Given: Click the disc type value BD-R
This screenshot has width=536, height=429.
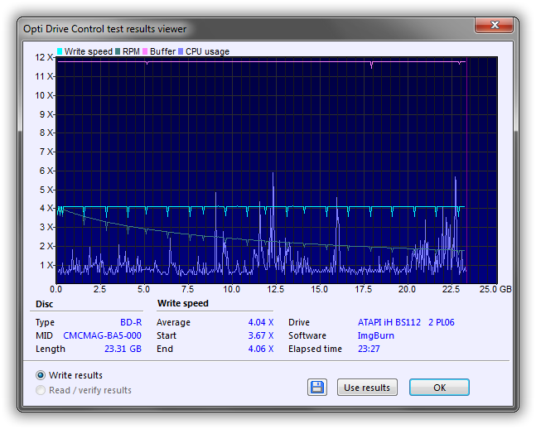Looking at the screenshot, I should pos(131,322).
